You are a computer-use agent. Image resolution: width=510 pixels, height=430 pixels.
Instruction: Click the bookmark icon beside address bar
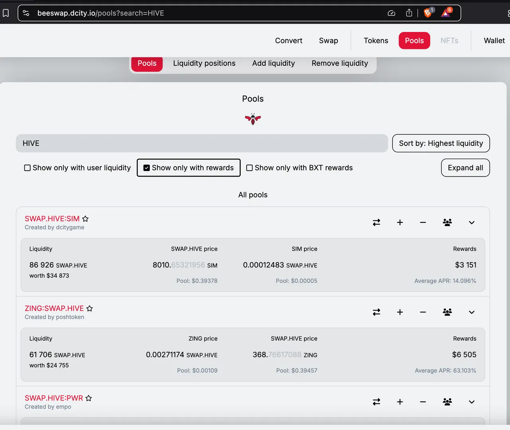coord(6,13)
